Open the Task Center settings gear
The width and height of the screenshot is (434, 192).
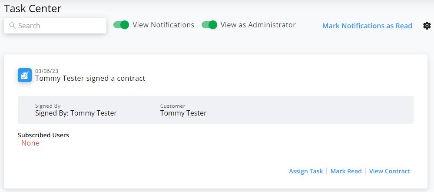point(427,26)
